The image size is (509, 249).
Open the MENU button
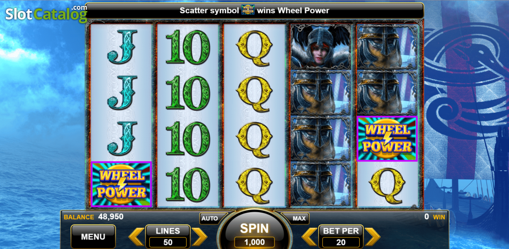[93, 237]
